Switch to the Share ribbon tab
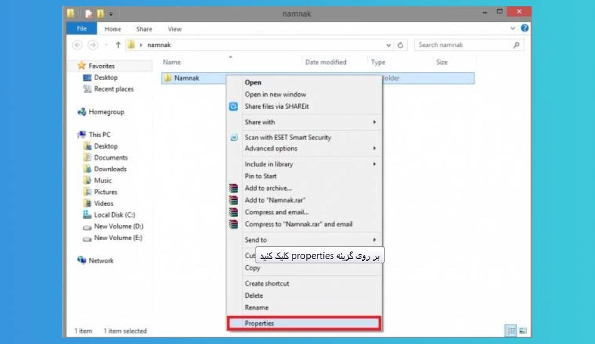This screenshot has height=344, width=595. click(x=144, y=29)
